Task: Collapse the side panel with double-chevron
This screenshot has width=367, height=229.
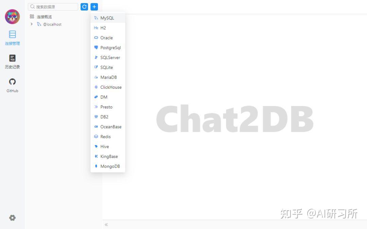Action: pyautogui.click(x=106, y=225)
